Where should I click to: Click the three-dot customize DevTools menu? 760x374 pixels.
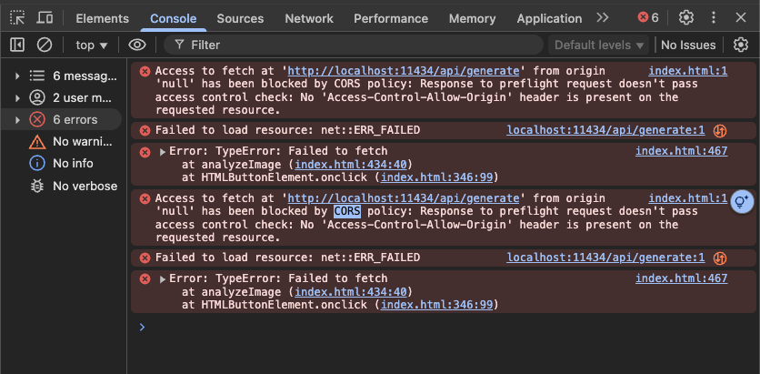(x=714, y=17)
